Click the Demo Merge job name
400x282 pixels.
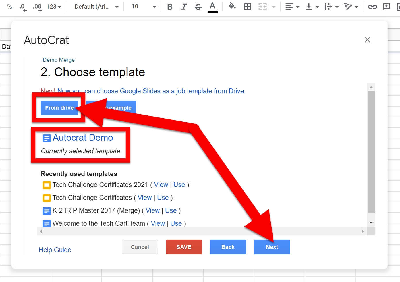[59, 60]
